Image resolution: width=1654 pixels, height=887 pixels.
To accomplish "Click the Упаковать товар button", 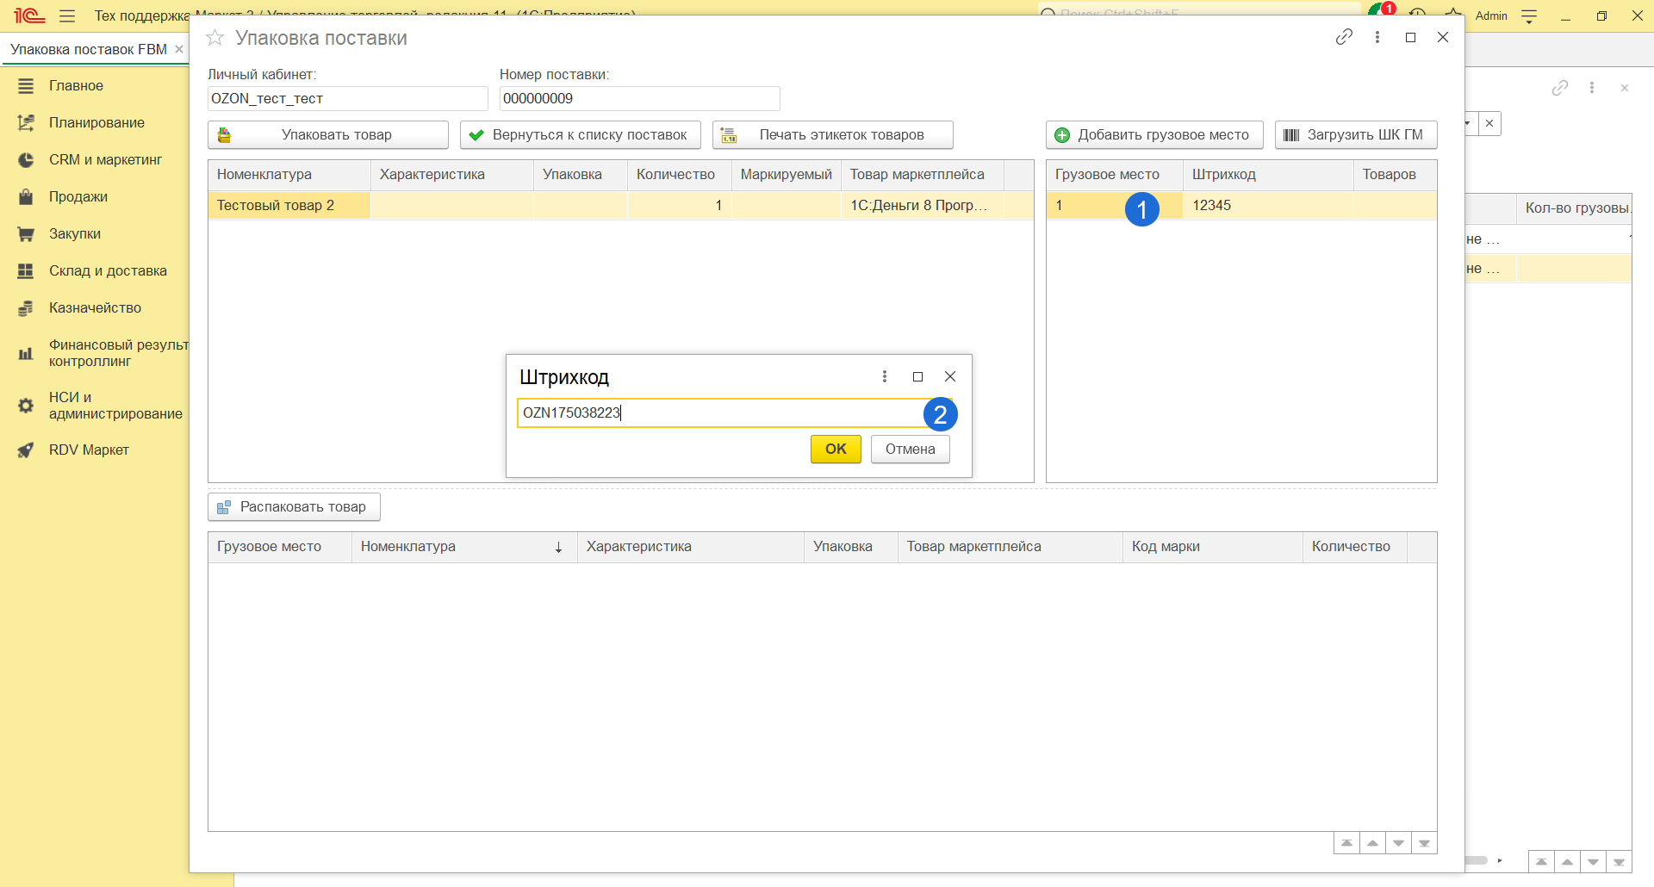I will point(327,135).
